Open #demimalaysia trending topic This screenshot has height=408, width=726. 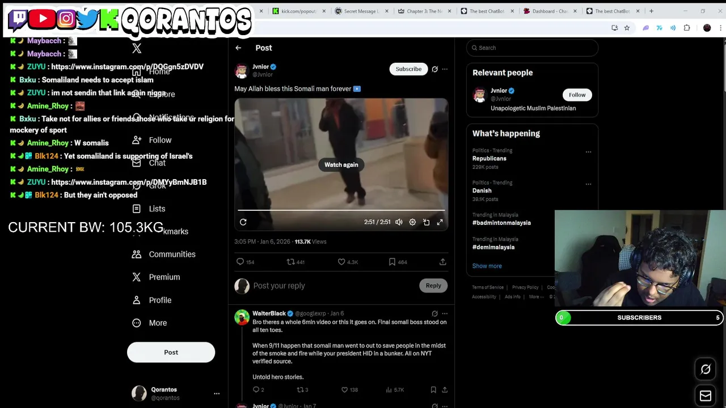(x=493, y=247)
